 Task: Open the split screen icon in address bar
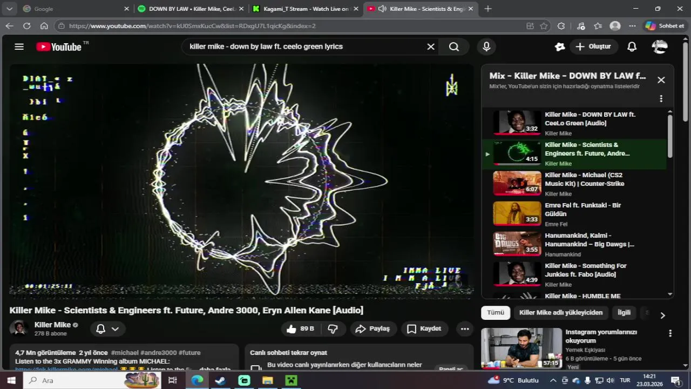tap(530, 25)
